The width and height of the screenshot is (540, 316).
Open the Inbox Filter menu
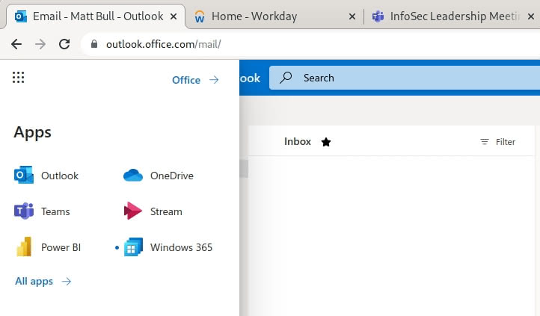click(x=497, y=142)
